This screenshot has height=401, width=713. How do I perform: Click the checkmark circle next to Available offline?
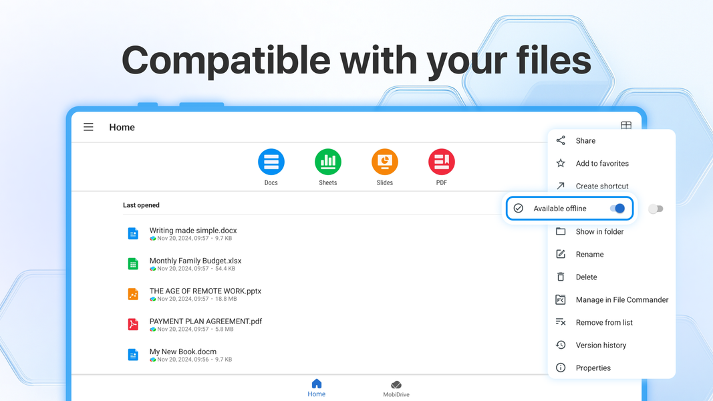pos(519,208)
